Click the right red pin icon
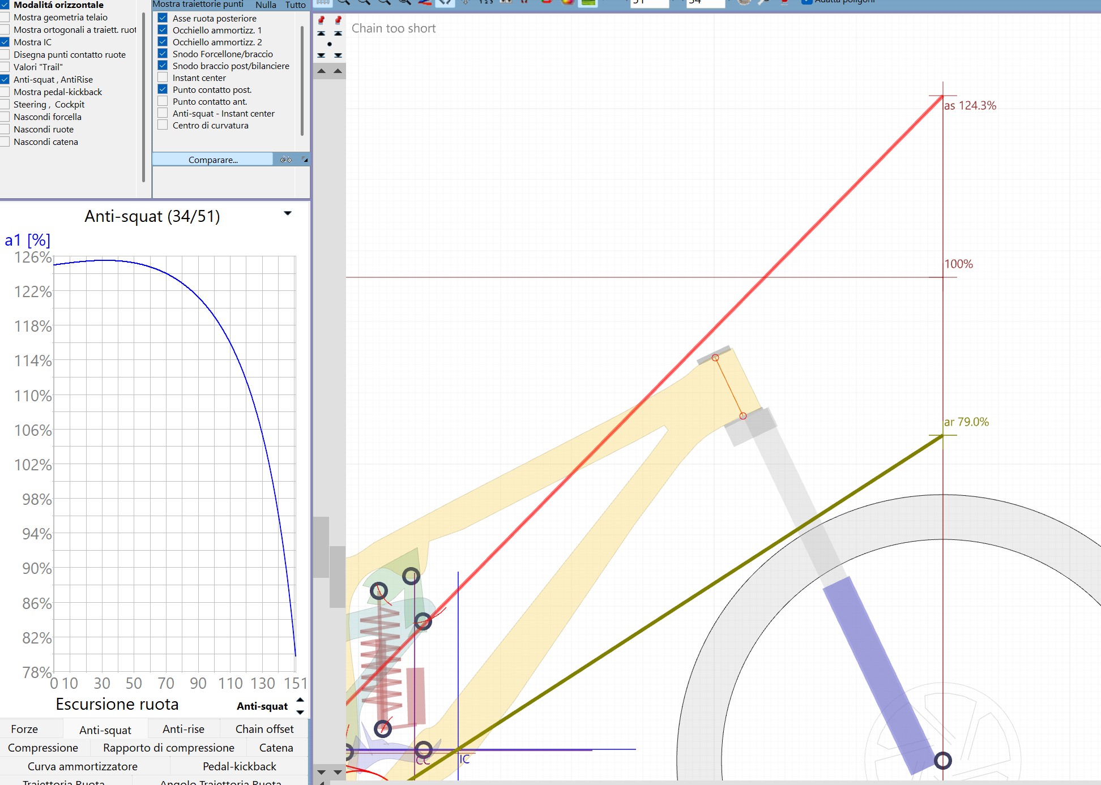The height and width of the screenshot is (785, 1101). [338, 20]
